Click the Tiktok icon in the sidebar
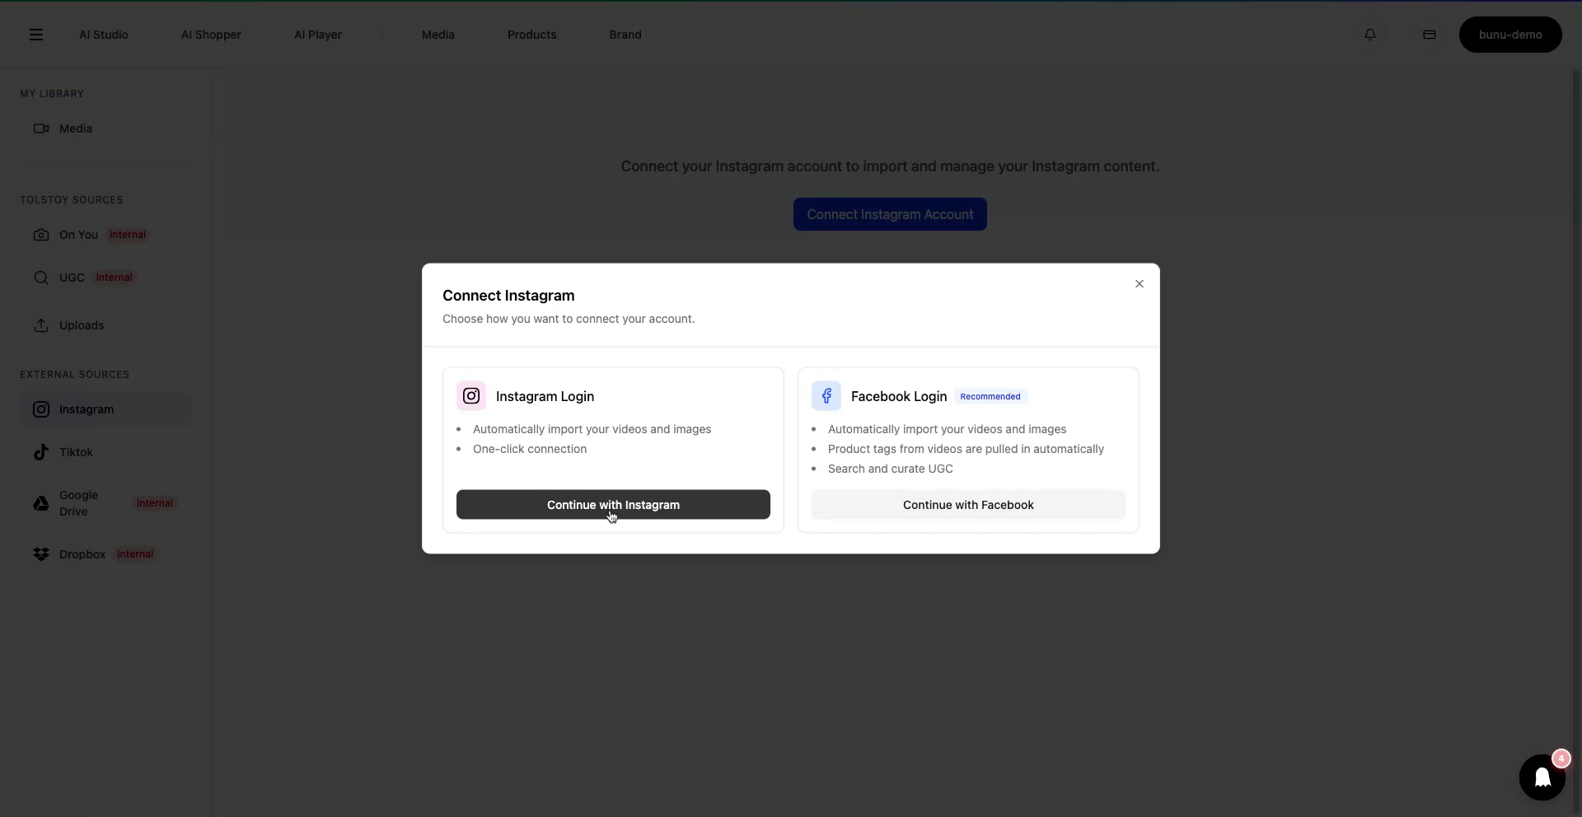Screen dimensions: 1582x817 pos(40,452)
